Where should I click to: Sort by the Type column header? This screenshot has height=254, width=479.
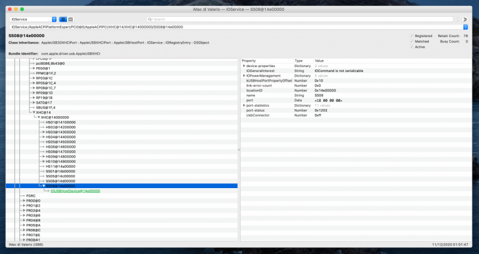tap(303, 61)
